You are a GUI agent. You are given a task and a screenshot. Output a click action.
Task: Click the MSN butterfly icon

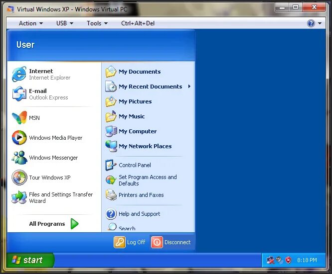pyautogui.click(x=19, y=117)
